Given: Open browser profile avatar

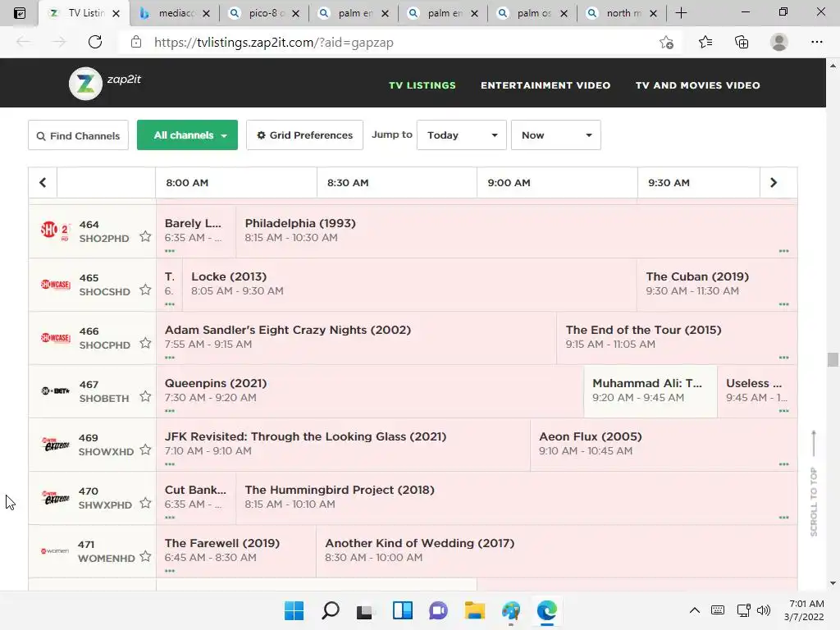Looking at the screenshot, I should pyautogui.click(x=779, y=42).
